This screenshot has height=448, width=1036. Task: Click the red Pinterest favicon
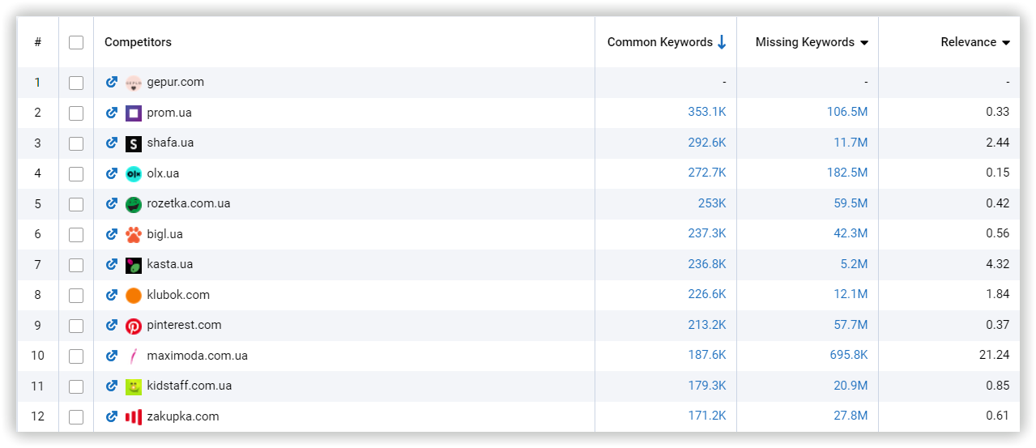(134, 326)
